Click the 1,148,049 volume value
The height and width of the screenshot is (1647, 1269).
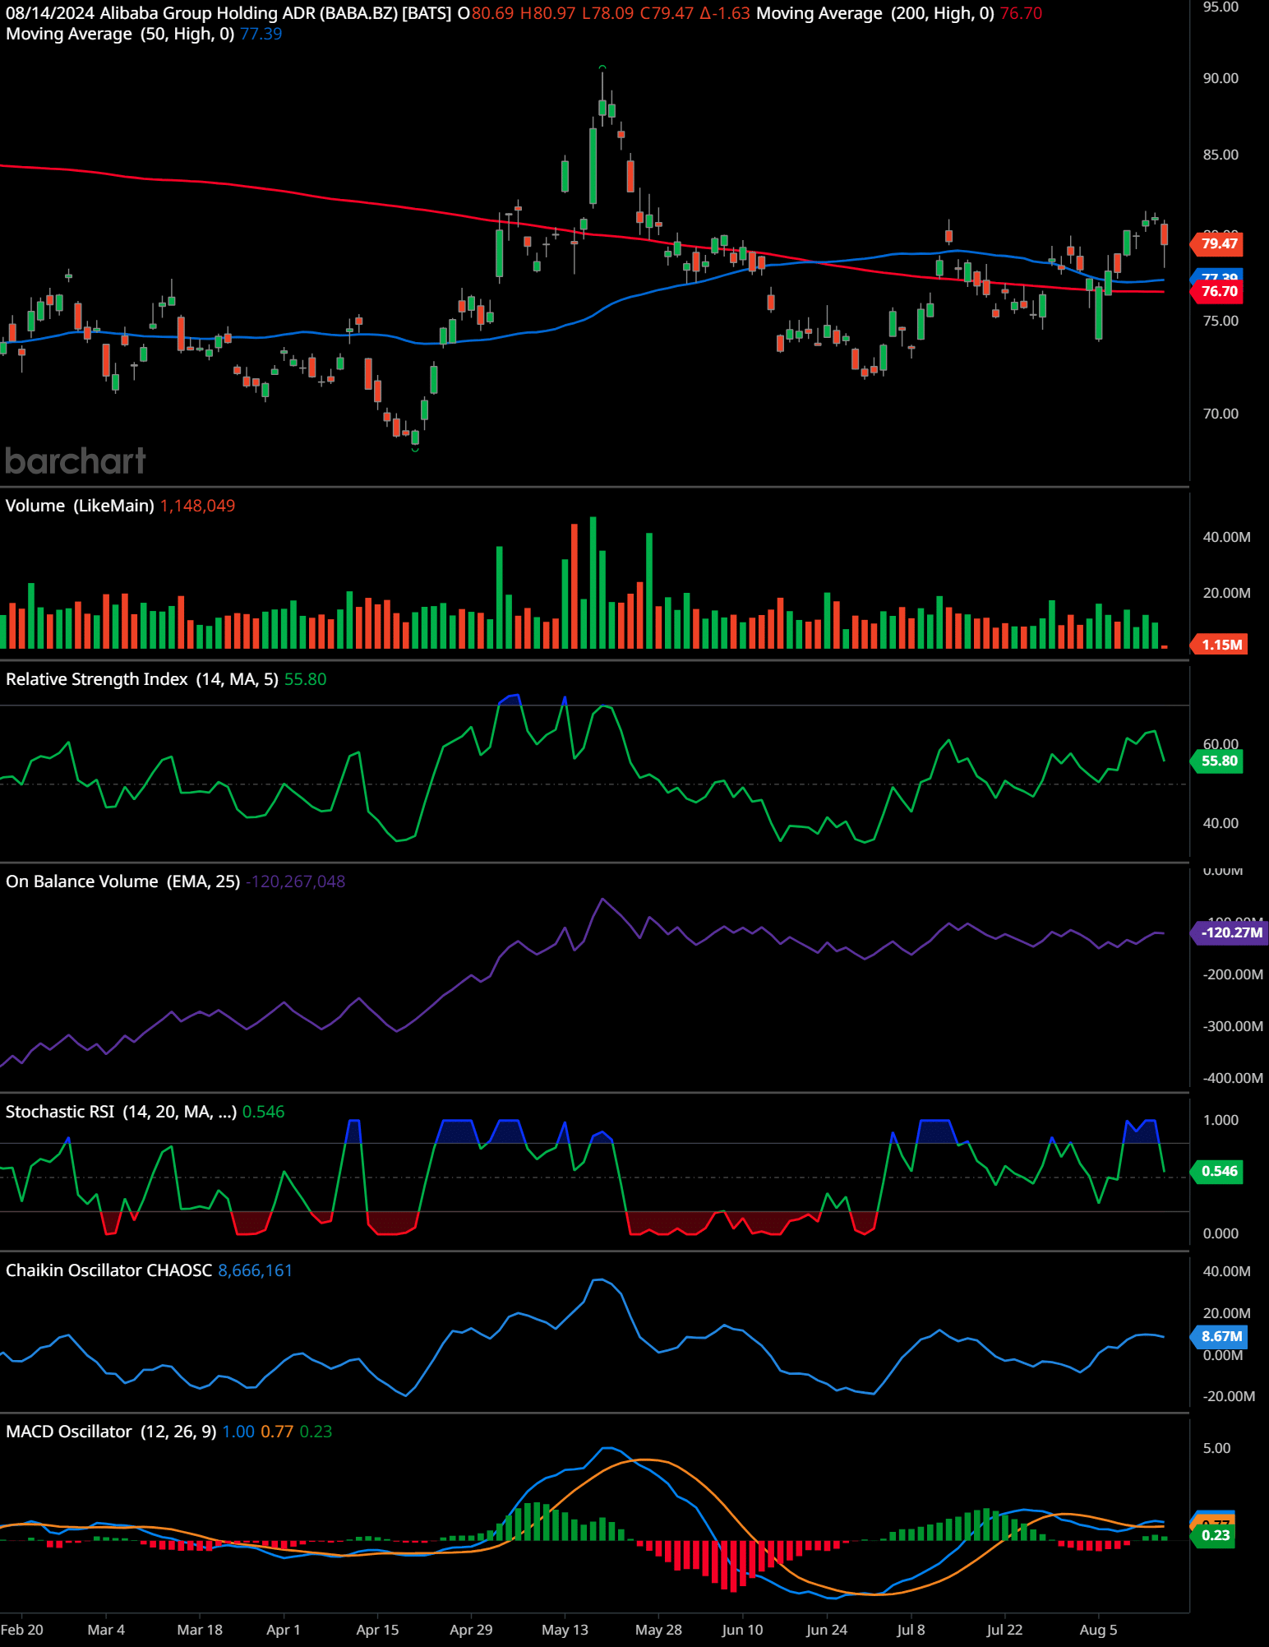[197, 506]
